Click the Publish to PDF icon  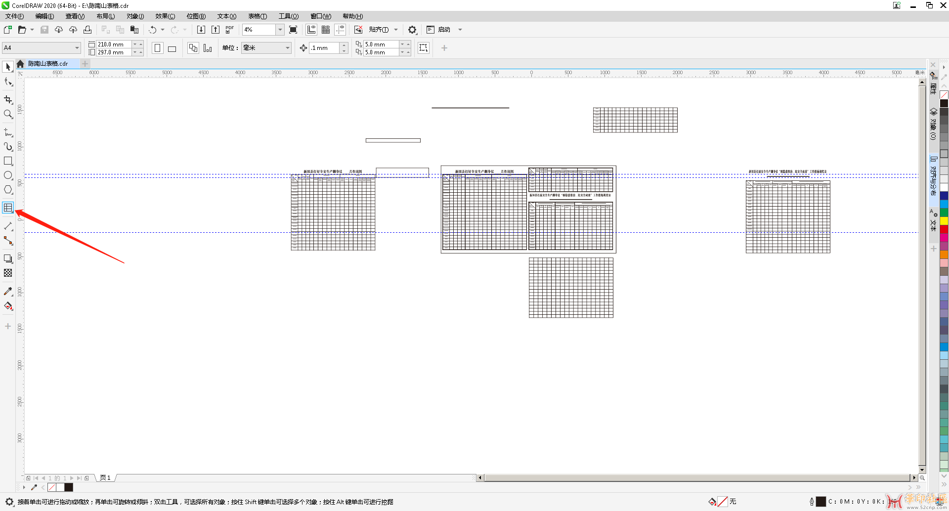(229, 30)
